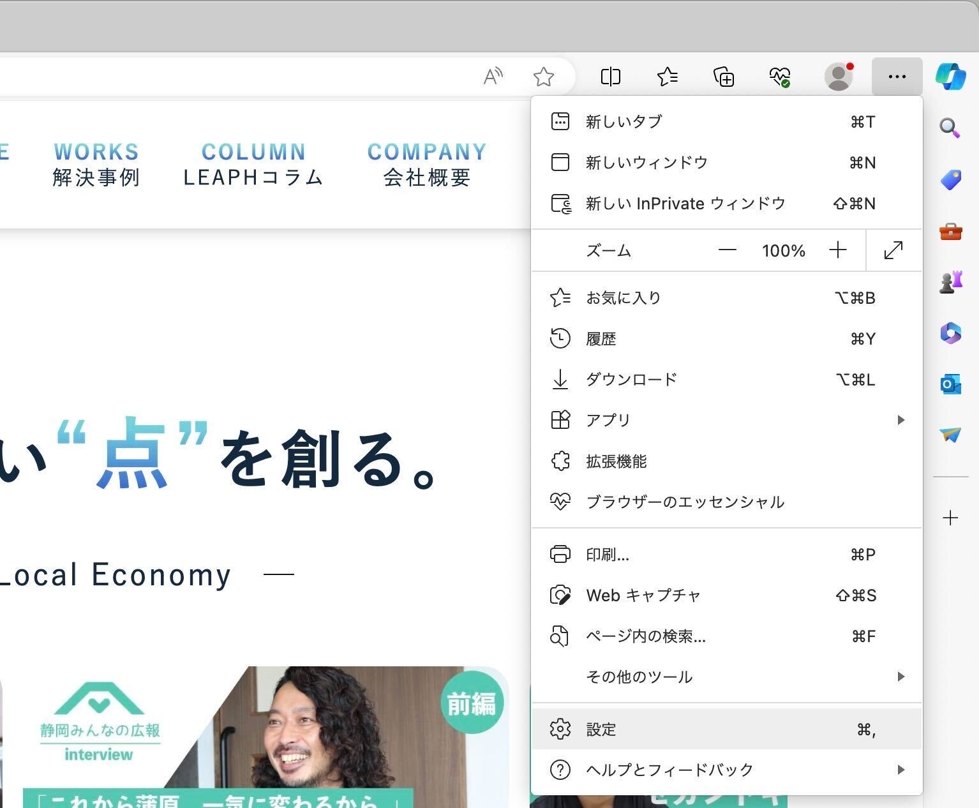Increase zoom with the plus control

point(838,250)
